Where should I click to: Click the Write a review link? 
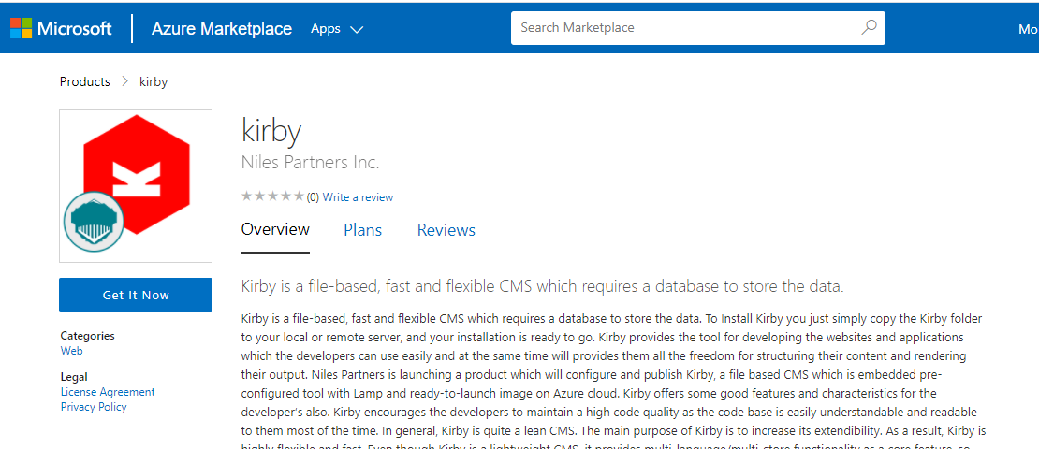click(x=358, y=197)
